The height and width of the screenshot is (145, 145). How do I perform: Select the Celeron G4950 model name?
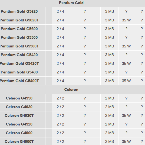tap(19, 98)
